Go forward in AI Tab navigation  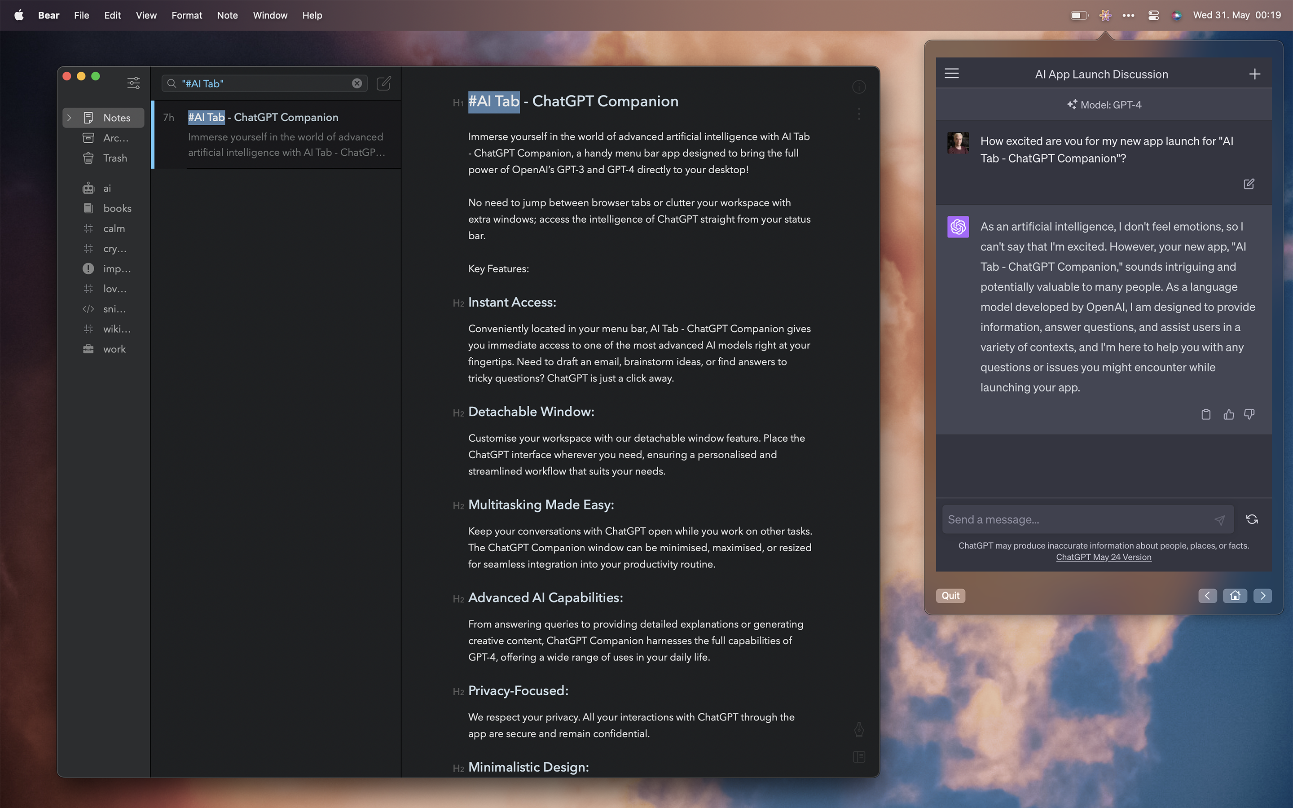(1262, 595)
